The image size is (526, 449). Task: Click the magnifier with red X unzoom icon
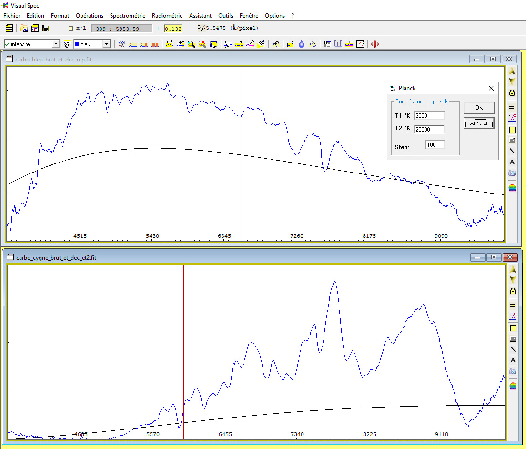202,44
